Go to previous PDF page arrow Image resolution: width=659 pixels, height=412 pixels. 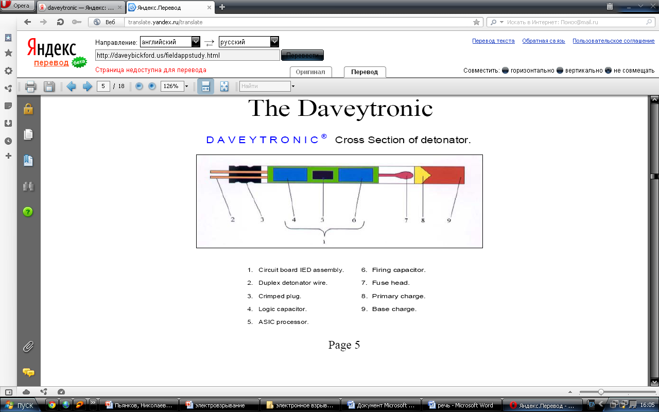point(71,87)
